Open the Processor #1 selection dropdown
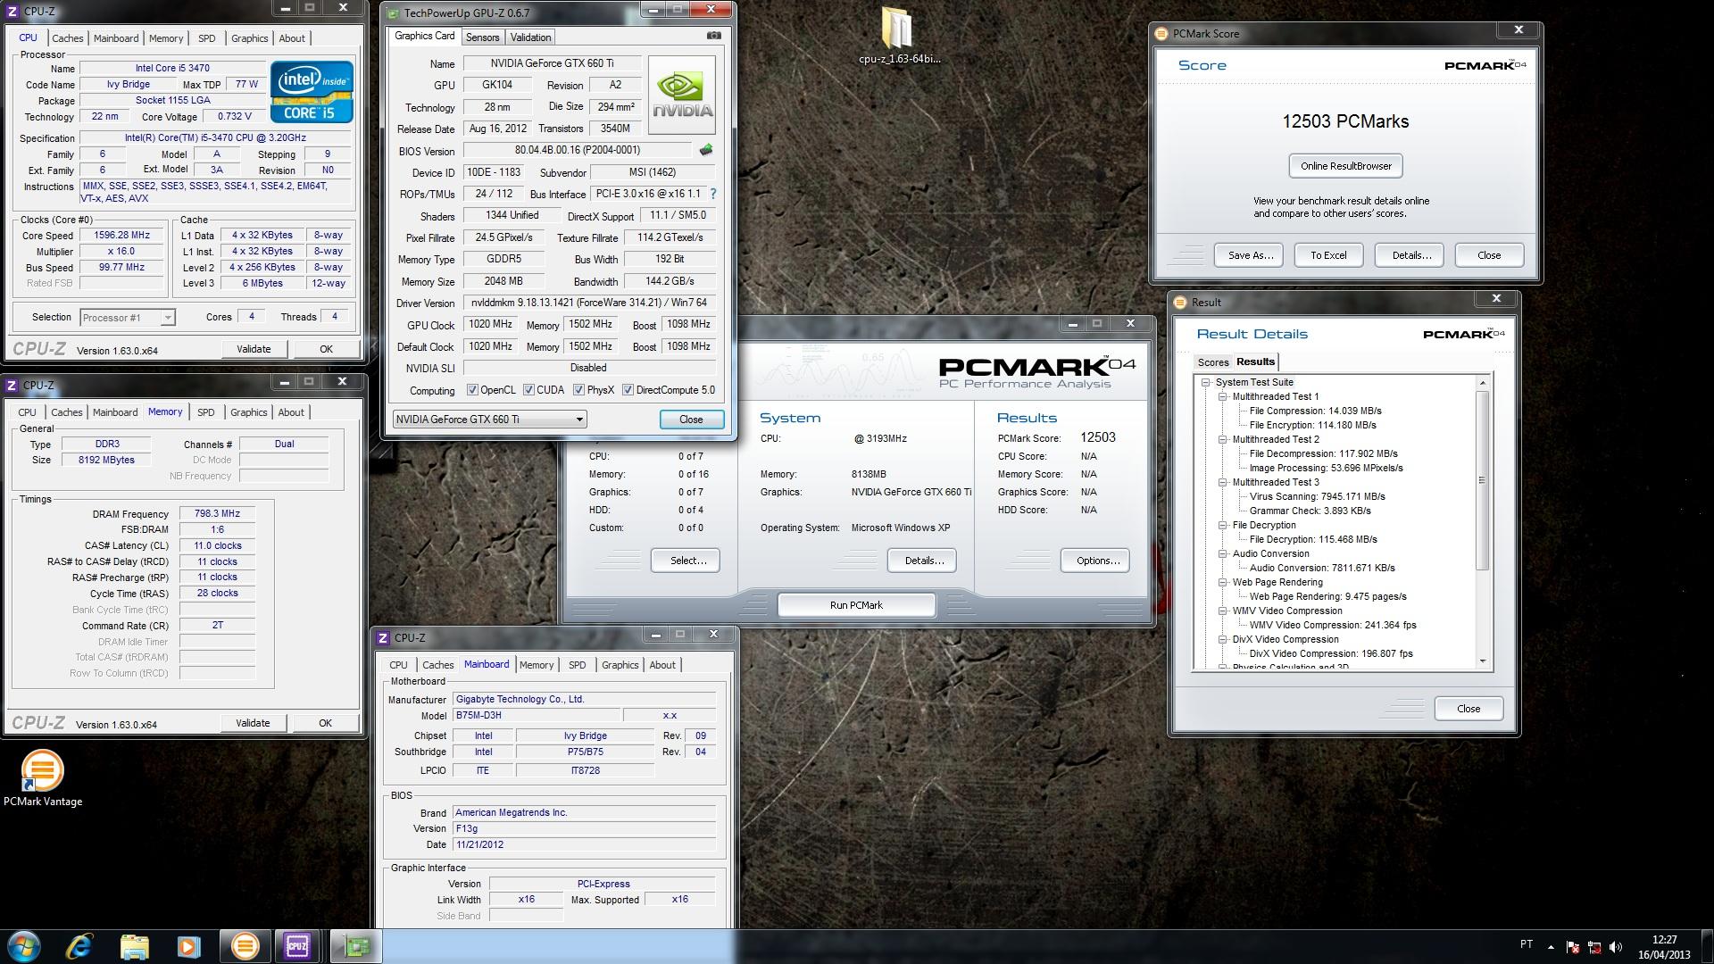Image resolution: width=1714 pixels, height=964 pixels. (x=128, y=318)
